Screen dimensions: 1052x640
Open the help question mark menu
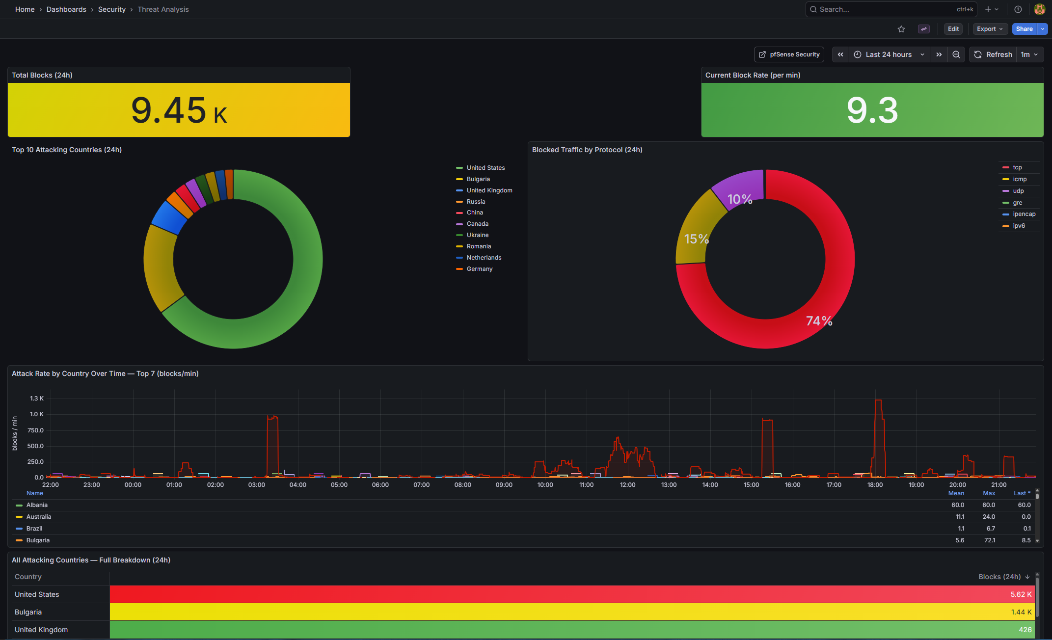[x=1018, y=9]
